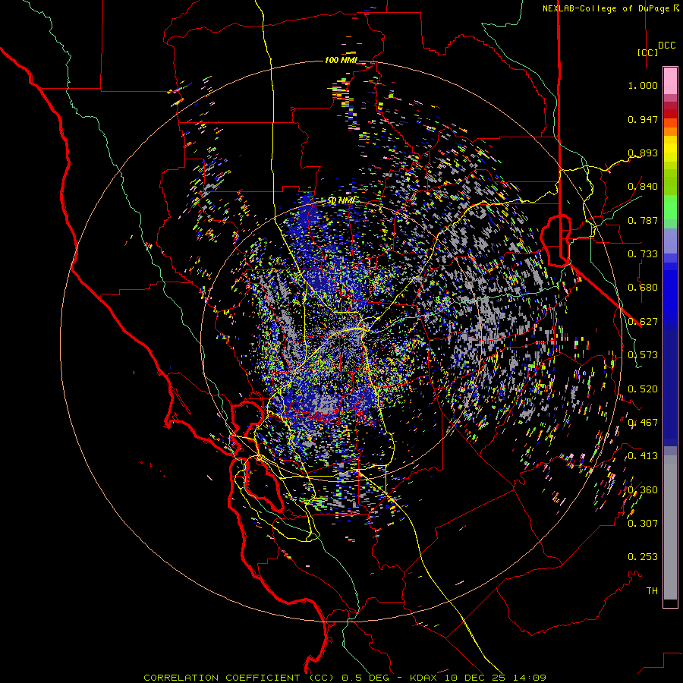Click the 50 NMI range ring label
683x683 pixels.
pyautogui.click(x=341, y=200)
